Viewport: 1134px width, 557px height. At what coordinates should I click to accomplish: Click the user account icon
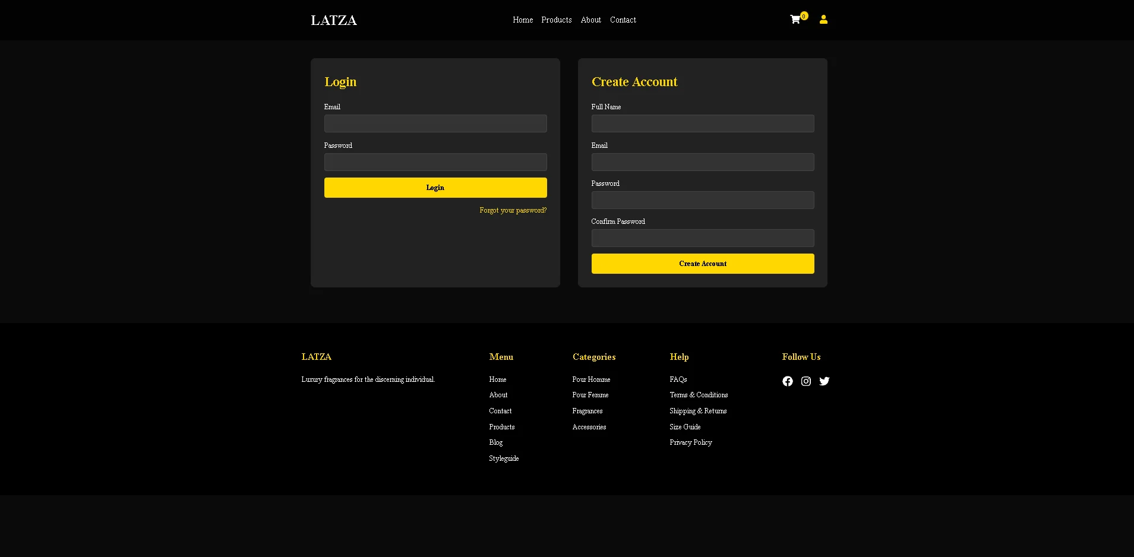823,19
